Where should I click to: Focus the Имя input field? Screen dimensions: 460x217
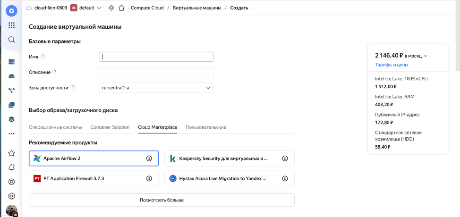tap(156, 57)
